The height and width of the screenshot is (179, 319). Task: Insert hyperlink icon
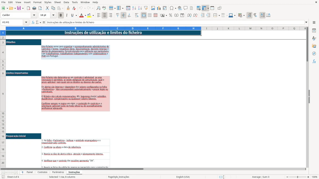180,8
